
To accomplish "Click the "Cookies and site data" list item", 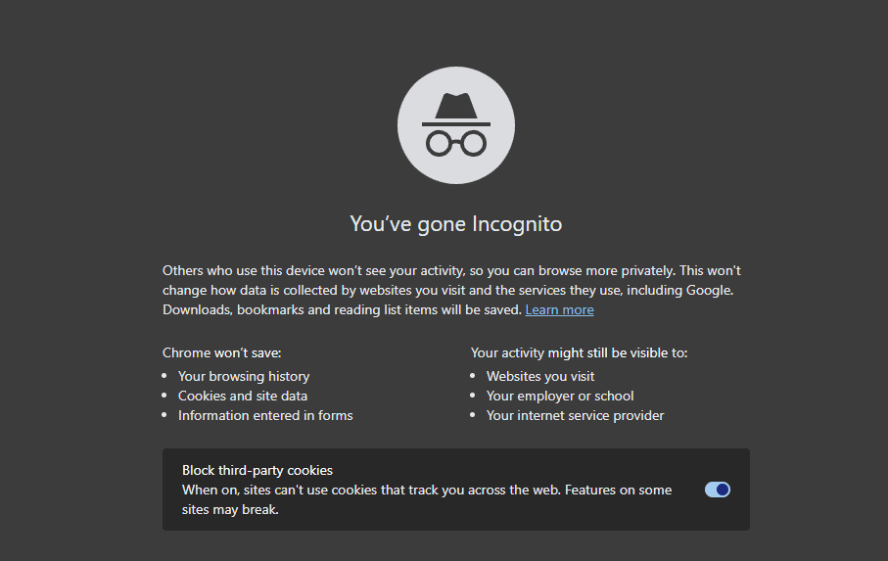I will [243, 396].
